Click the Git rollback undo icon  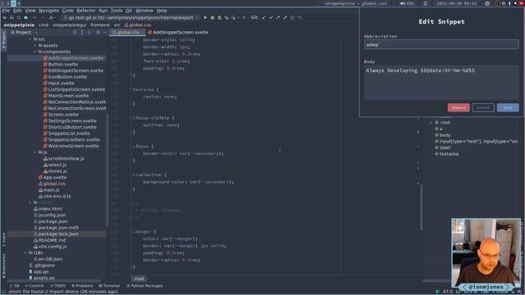point(299,17)
